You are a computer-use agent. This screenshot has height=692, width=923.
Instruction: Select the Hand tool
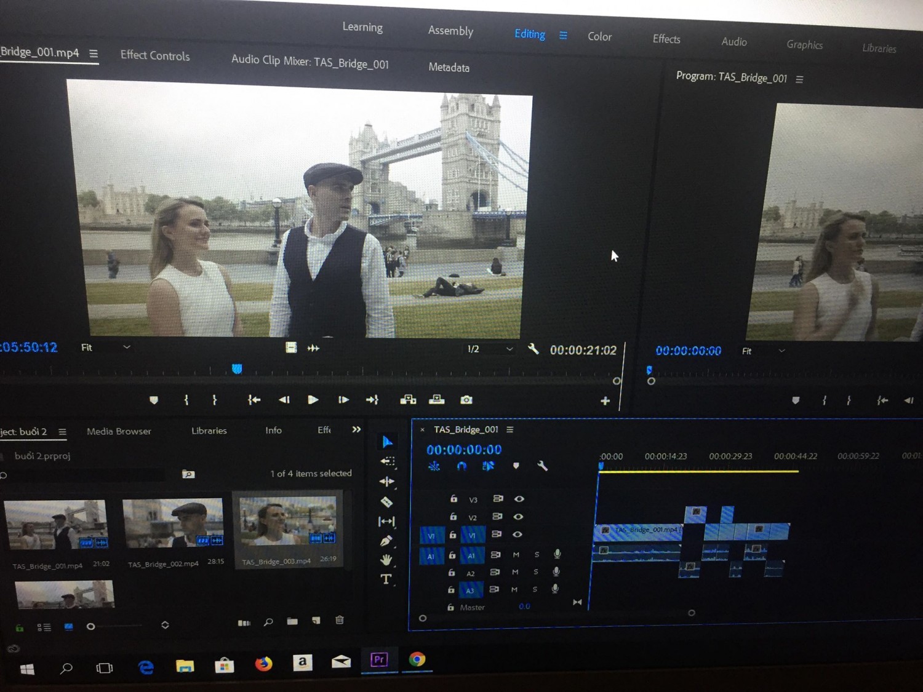pos(386,560)
